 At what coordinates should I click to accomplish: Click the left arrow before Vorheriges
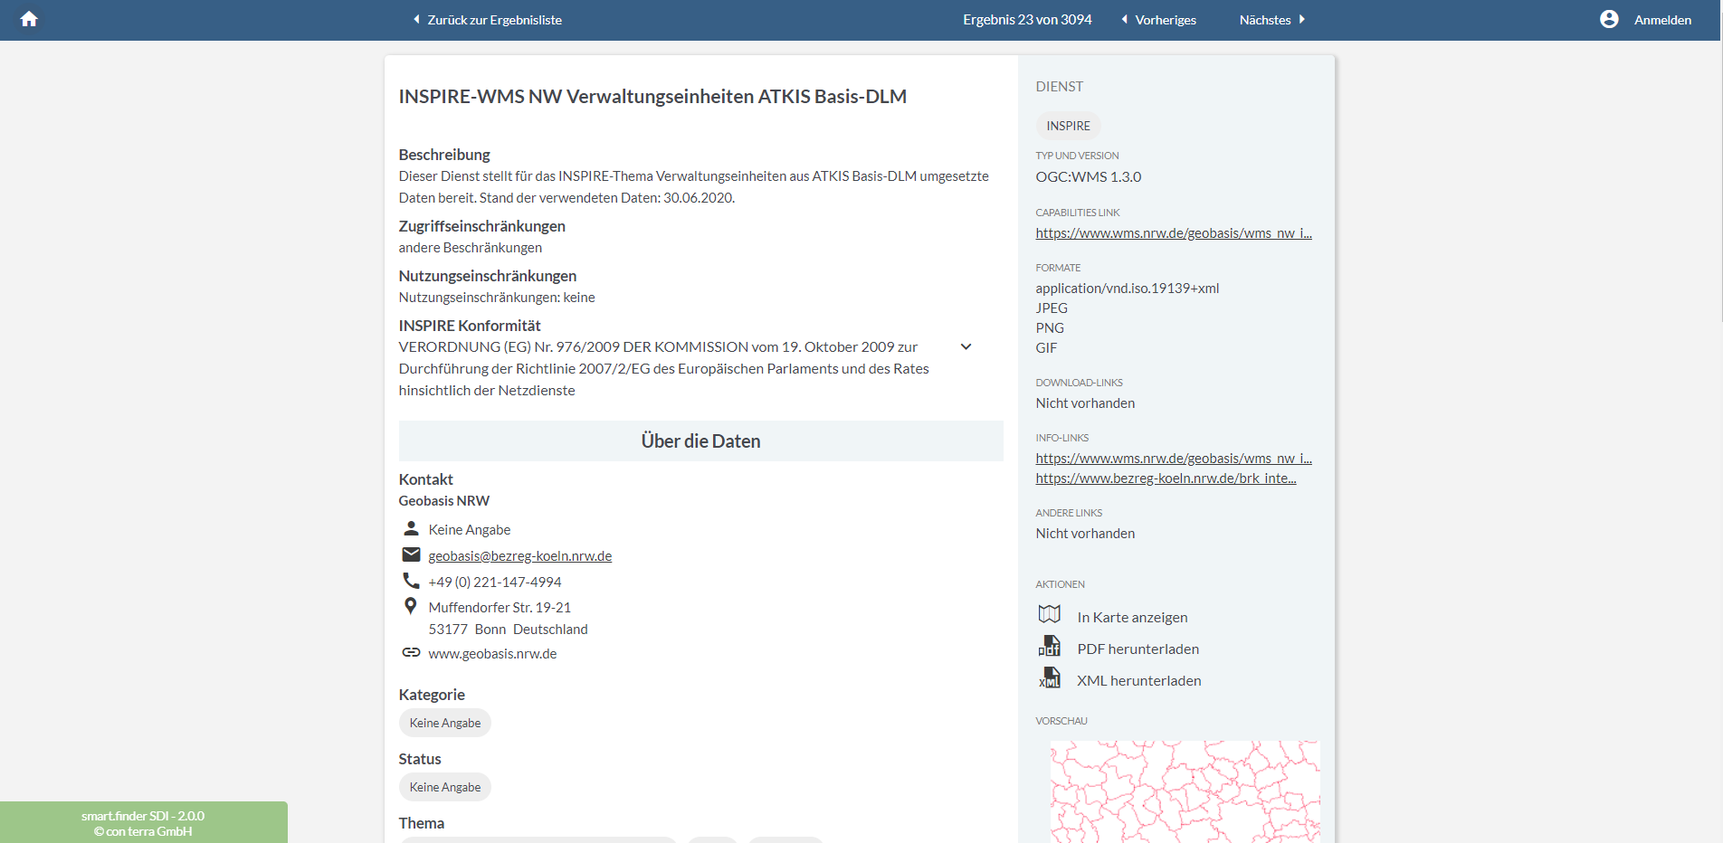[x=1124, y=19]
